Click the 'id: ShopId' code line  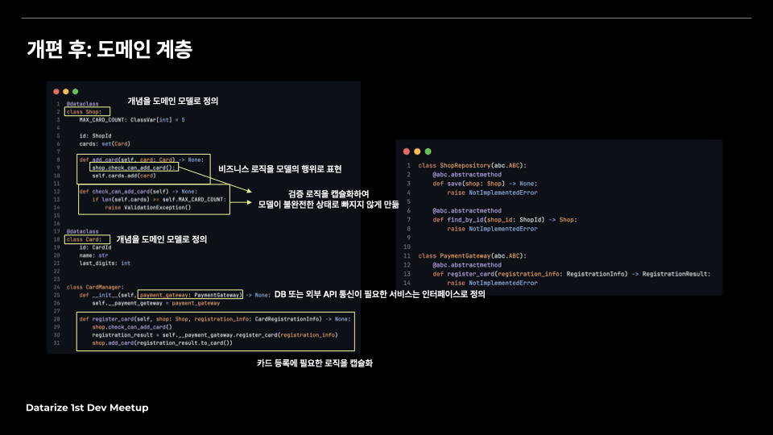click(95, 135)
